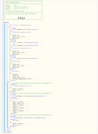Select White Bulb 5 and White Bulb 4 on line 23
This screenshot has width=98, height=134.
pyautogui.click(x=22, y=32)
